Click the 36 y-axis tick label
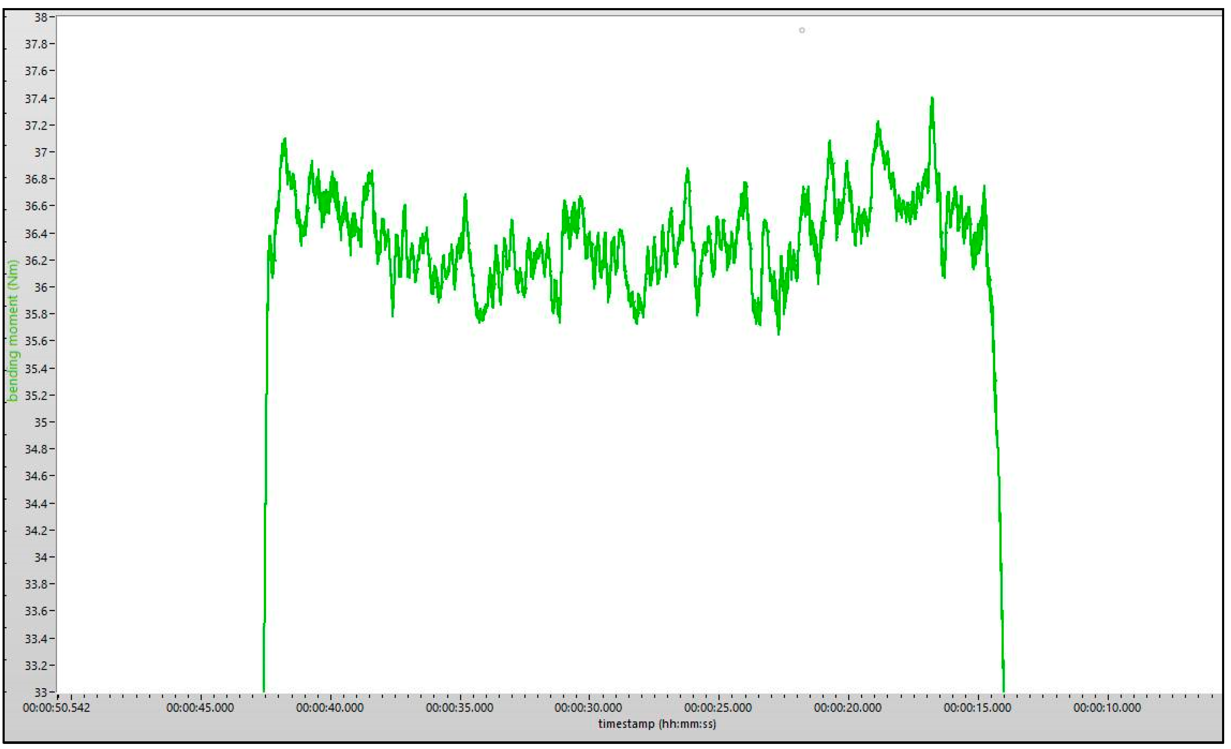Image resolution: width=1231 pixels, height=749 pixels. coord(40,288)
